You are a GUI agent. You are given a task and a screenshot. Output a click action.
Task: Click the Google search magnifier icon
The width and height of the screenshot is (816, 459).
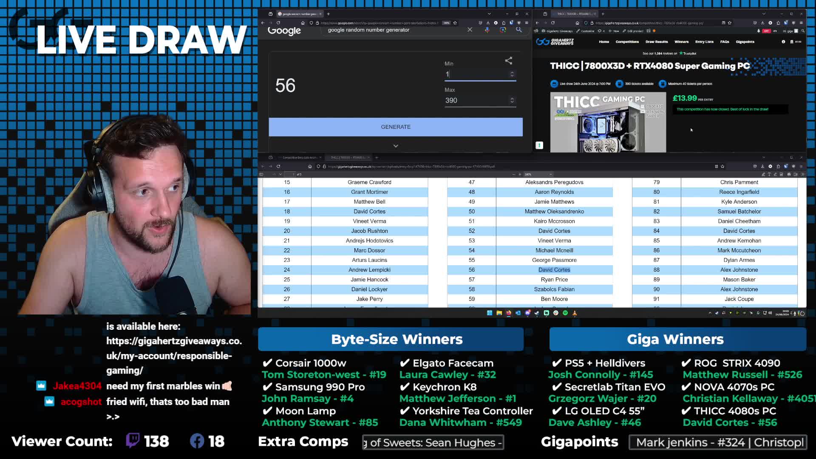click(519, 30)
